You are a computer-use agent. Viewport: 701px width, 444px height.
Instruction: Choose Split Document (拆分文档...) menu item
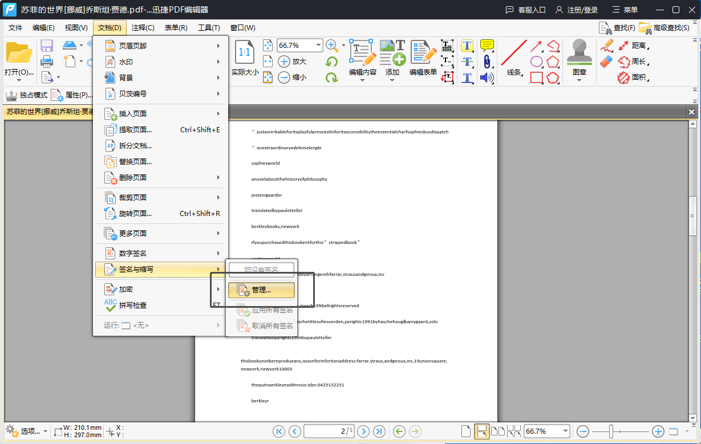160,146
